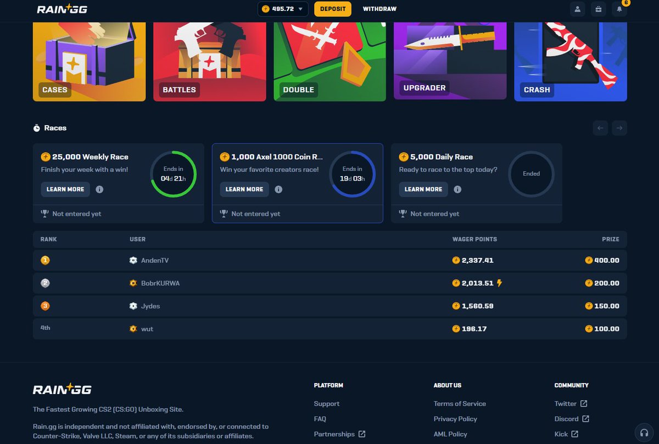The height and width of the screenshot is (444, 659).
Task: Open the footer RAIN.GG logo
Action: [x=62, y=390]
